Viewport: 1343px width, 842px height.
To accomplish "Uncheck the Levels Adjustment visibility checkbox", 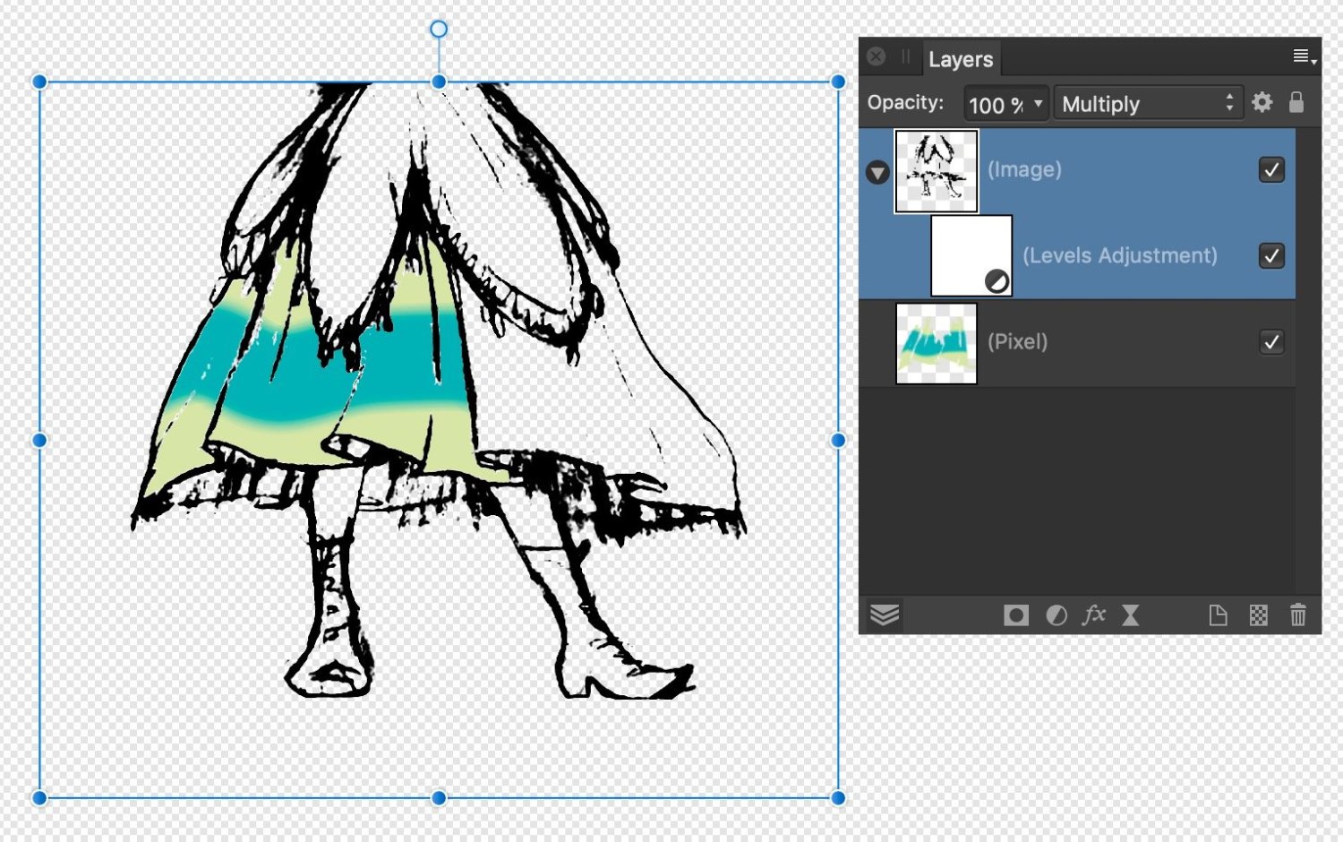I will coord(1271,256).
